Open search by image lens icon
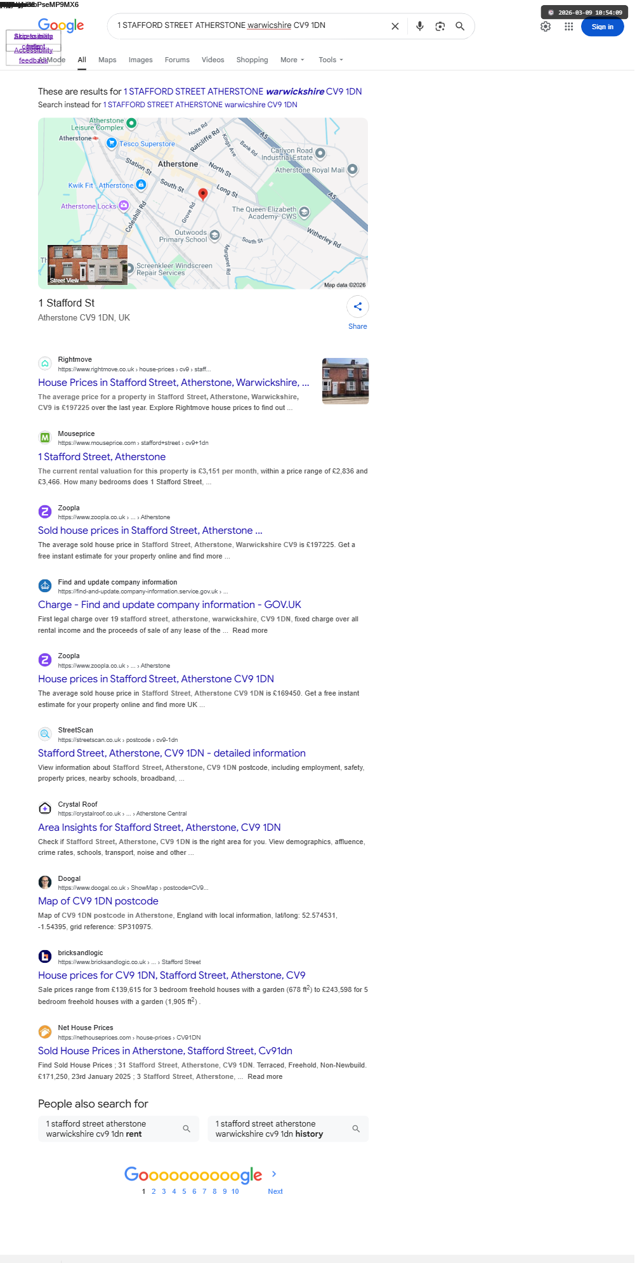Viewport: 642px width, 1263px height. [440, 26]
